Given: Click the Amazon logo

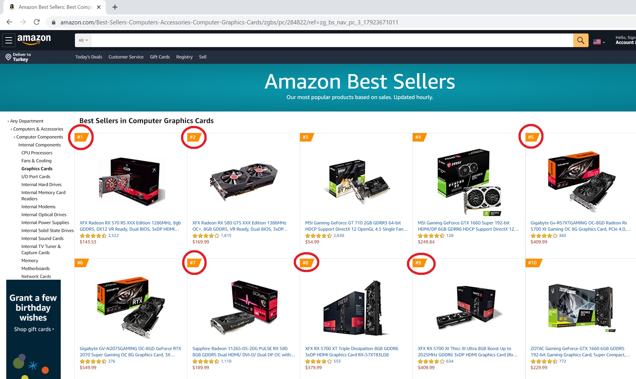Looking at the screenshot, I should point(34,40).
